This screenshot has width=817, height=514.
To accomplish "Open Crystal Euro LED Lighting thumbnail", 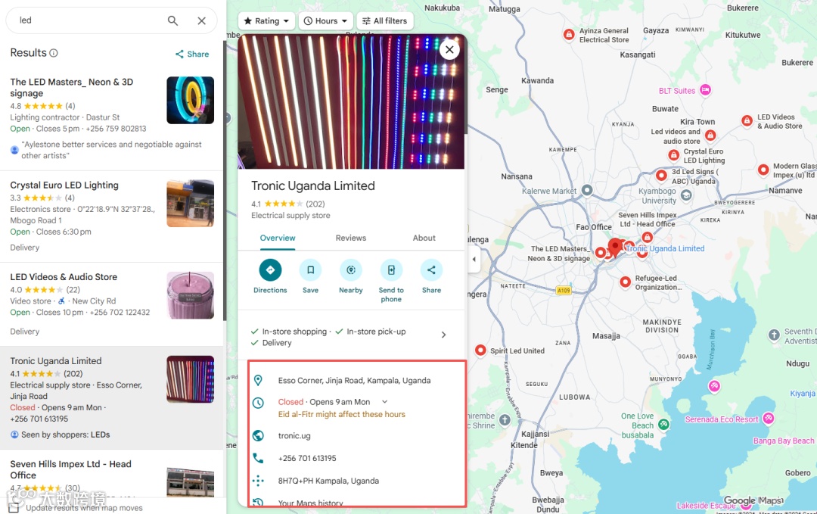I will coord(190,204).
